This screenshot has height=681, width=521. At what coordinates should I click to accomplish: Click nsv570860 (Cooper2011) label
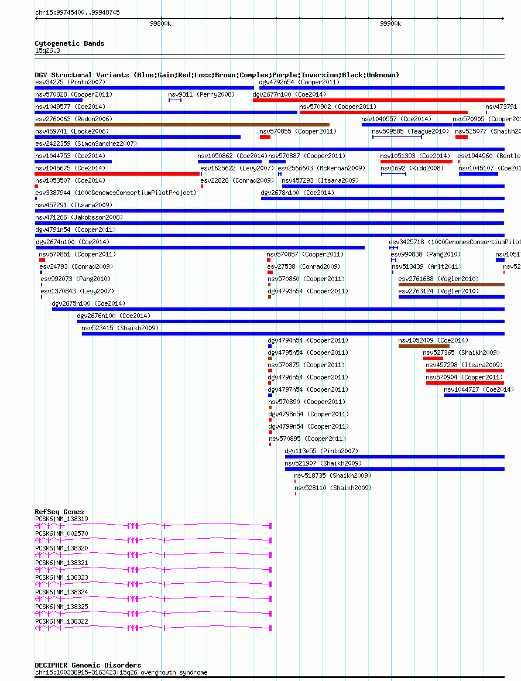[x=306, y=279]
